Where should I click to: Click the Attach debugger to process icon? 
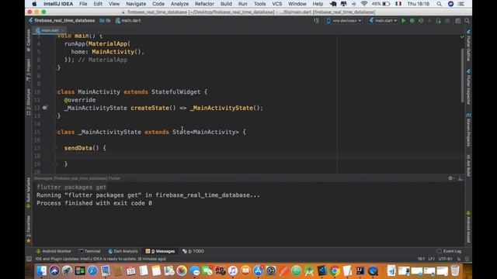coord(438,21)
